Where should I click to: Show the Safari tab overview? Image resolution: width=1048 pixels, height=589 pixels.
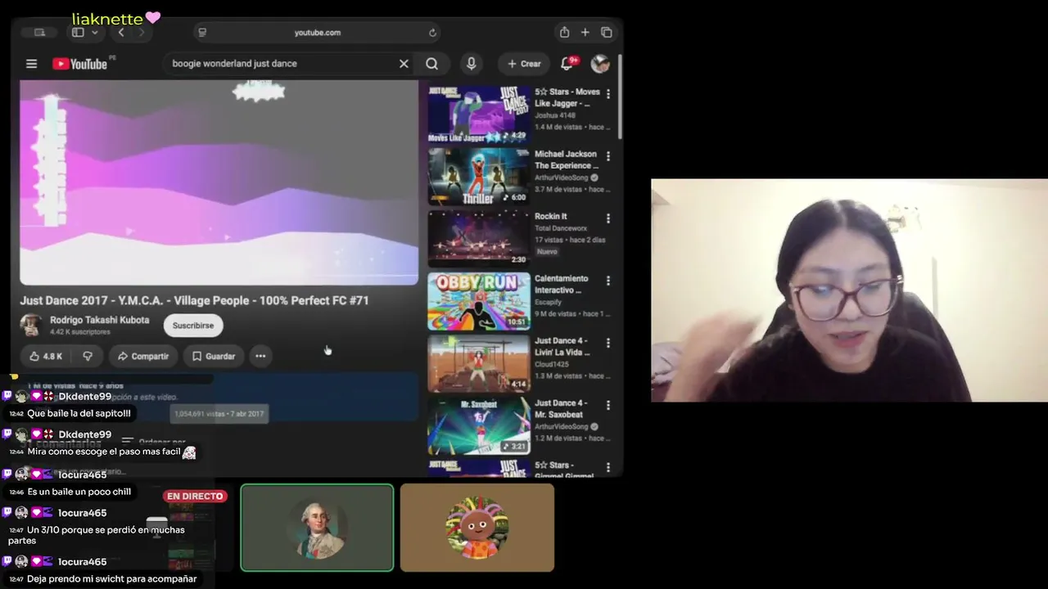pos(607,33)
